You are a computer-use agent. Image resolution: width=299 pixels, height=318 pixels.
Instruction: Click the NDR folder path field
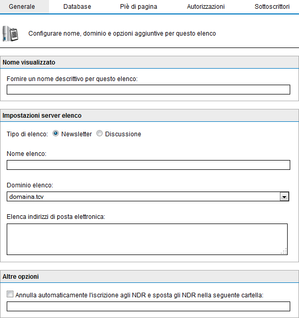[x=148, y=307]
